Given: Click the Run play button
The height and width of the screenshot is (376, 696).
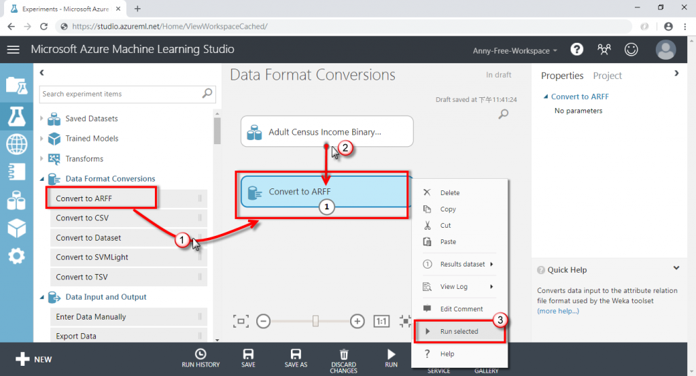Looking at the screenshot, I should [x=391, y=359].
